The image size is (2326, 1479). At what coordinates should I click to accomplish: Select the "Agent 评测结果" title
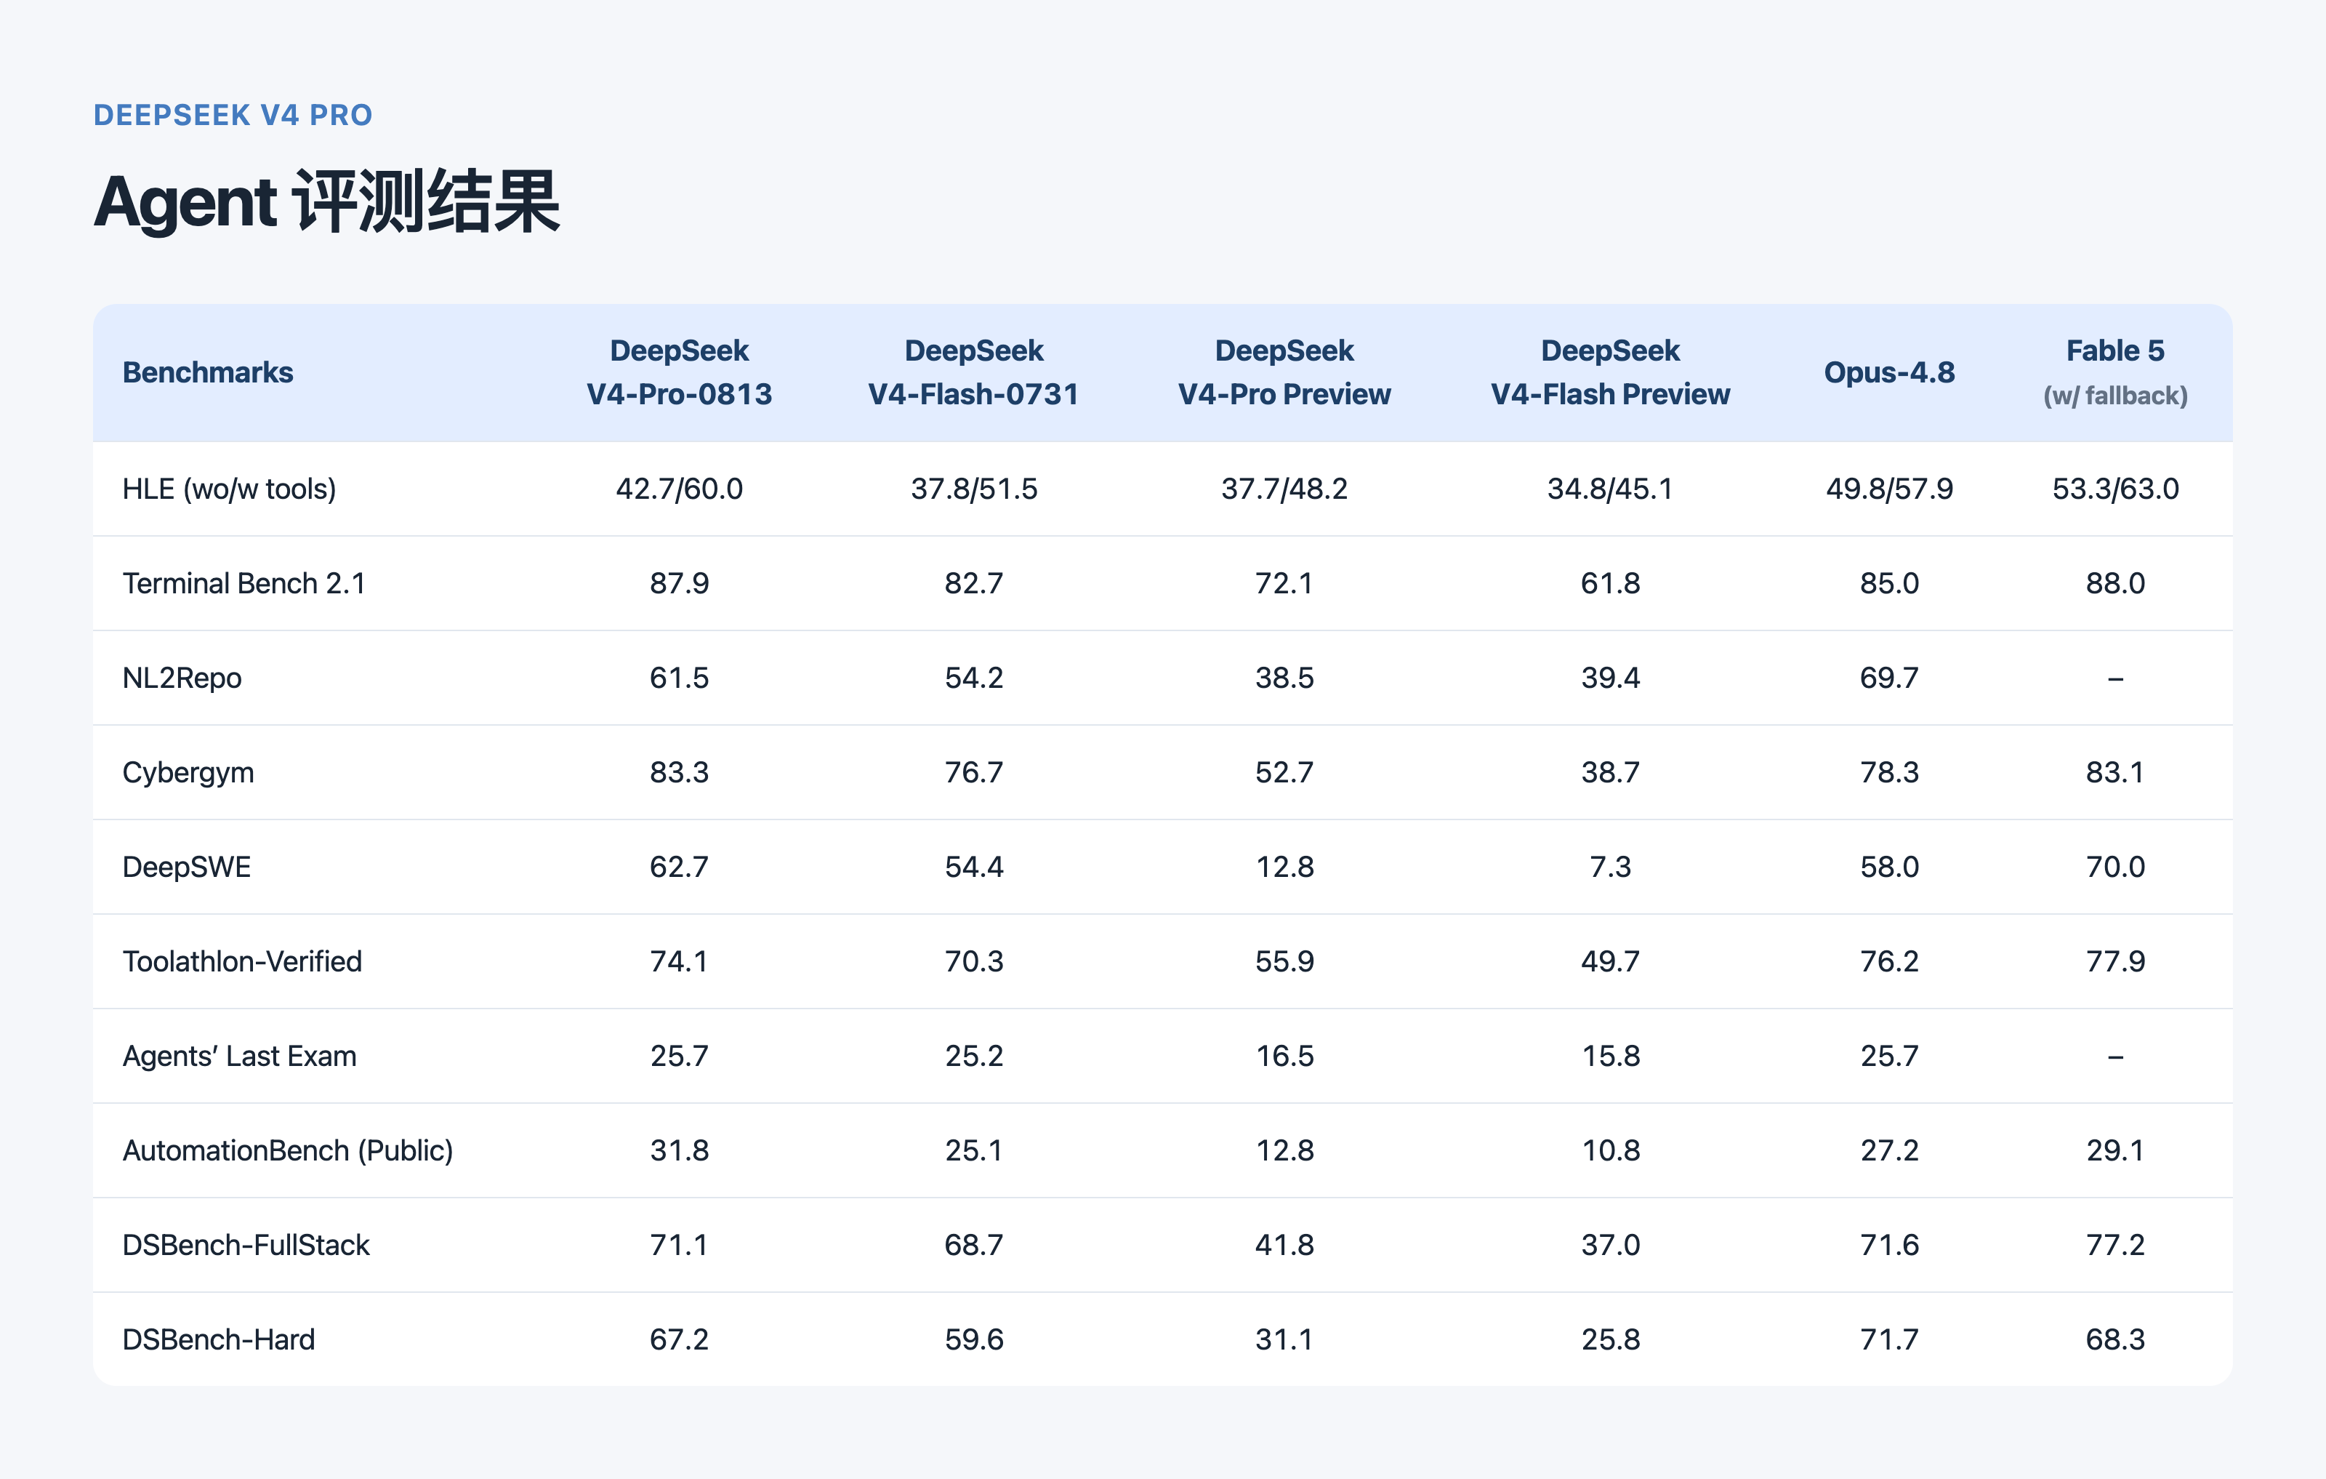coord(326,202)
